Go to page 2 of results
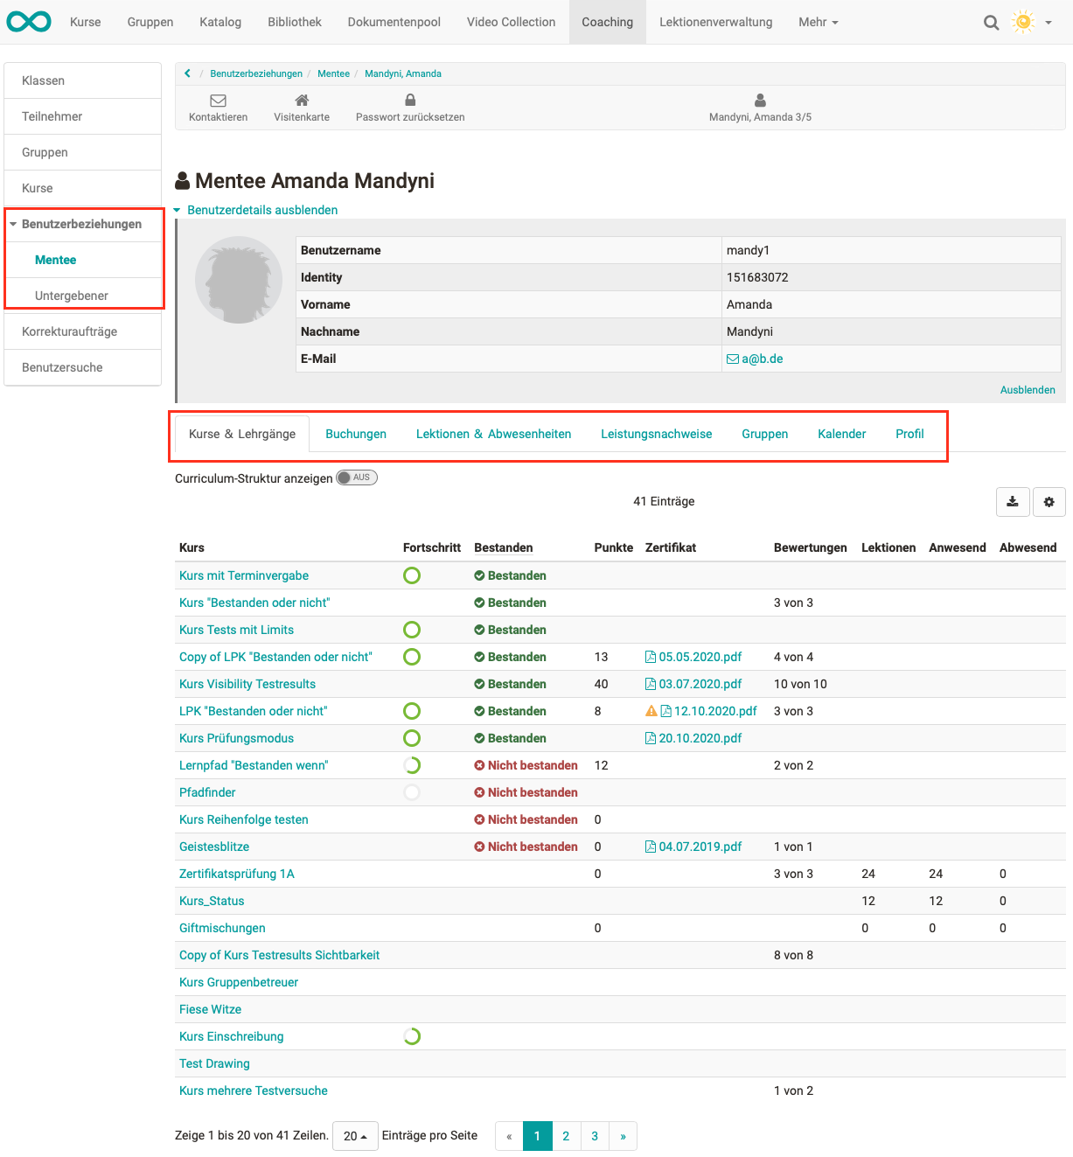Viewport: 1073px width, 1157px height. point(566,1136)
